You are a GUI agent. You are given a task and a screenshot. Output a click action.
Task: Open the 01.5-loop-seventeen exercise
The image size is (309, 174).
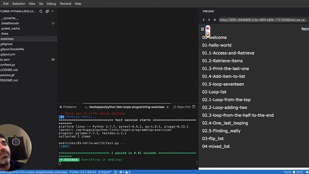[x=223, y=84]
